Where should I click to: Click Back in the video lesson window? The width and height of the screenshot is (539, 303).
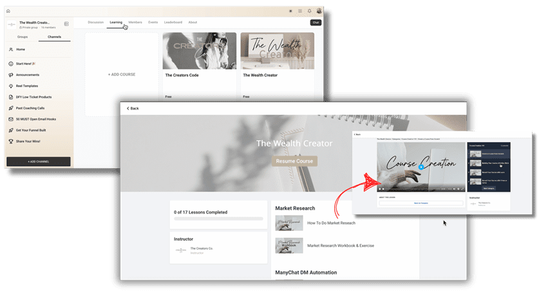point(357,134)
